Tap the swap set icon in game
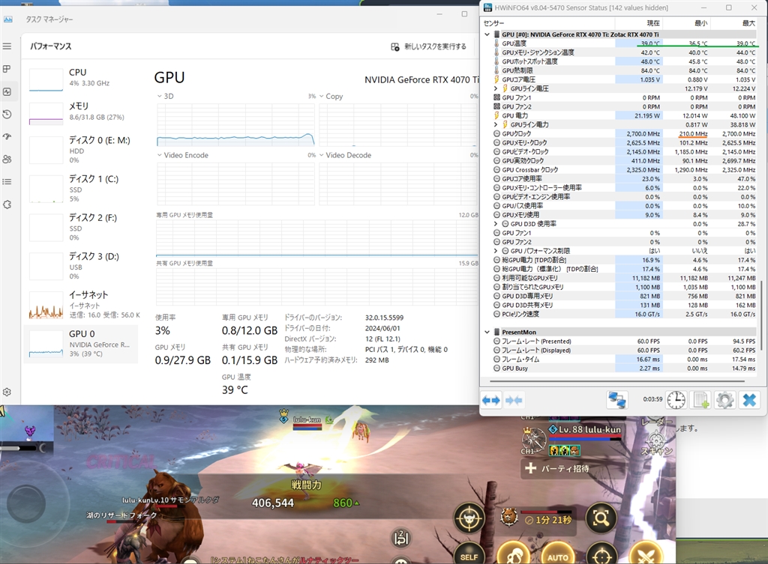 401,538
